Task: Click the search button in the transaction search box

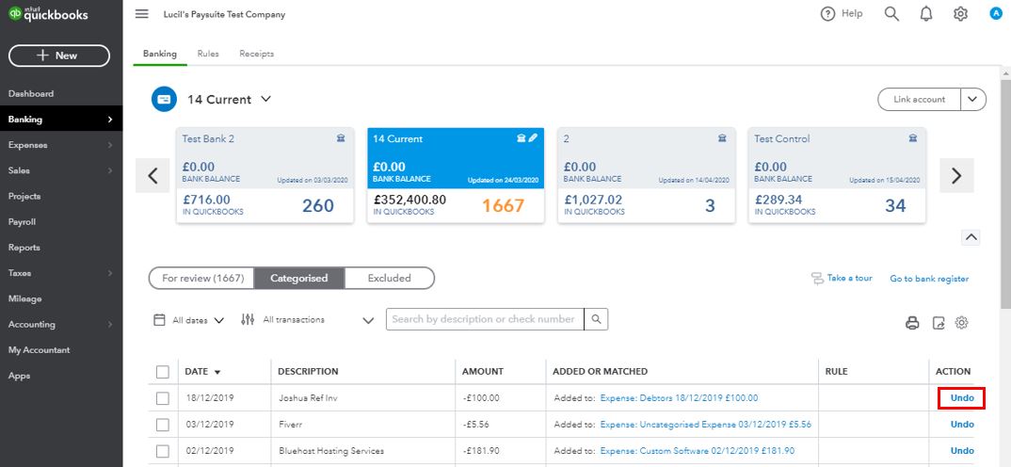Action: coord(596,319)
